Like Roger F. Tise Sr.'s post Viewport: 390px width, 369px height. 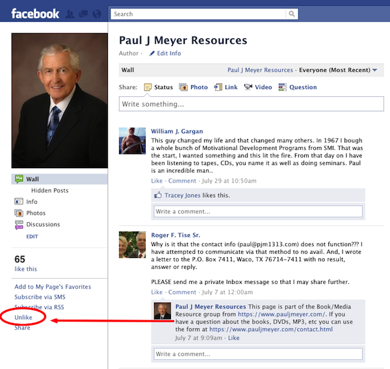coord(157,292)
